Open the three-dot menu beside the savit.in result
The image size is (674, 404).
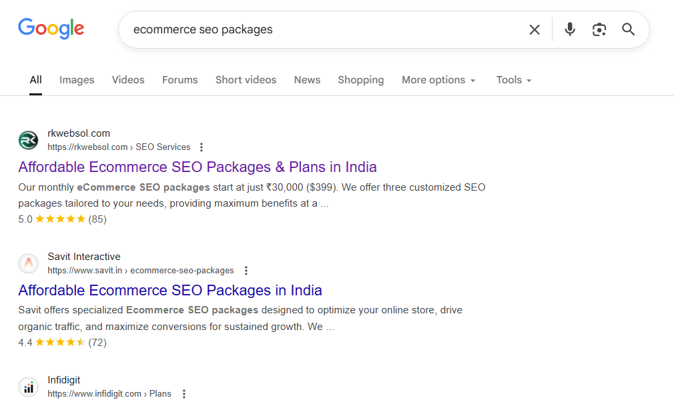point(246,271)
